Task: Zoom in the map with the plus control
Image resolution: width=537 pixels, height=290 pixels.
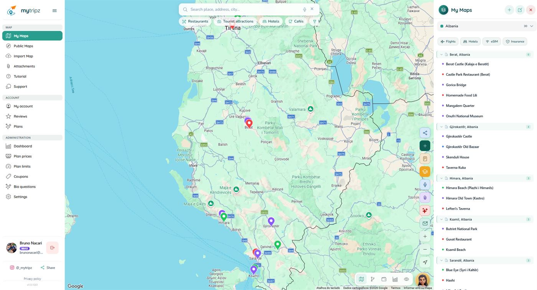Action: [x=425, y=236]
